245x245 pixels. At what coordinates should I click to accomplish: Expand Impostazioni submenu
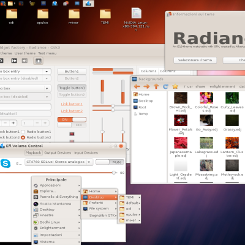click(x=56, y=235)
